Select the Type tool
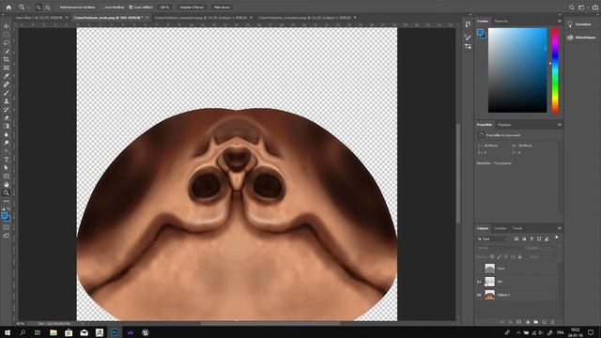The image size is (601, 338). 7,160
